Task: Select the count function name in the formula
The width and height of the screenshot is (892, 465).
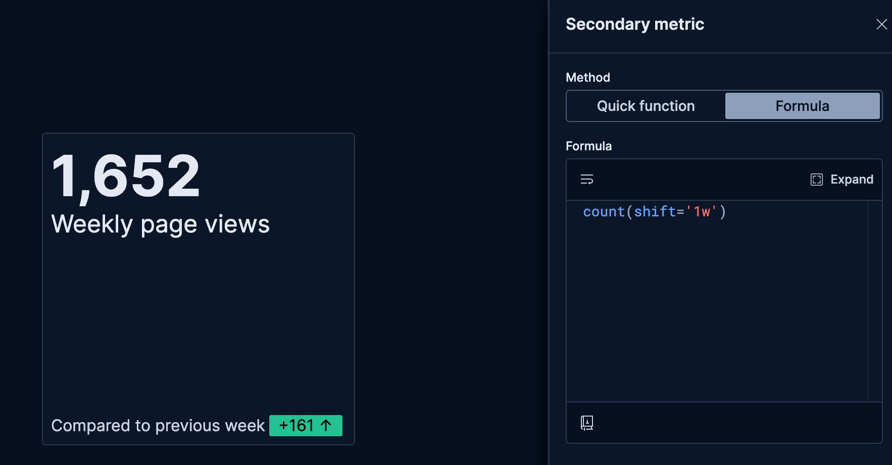Action: point(603,211)
